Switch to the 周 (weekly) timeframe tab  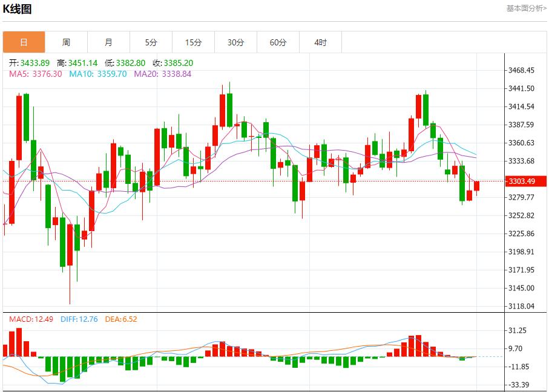[x=66, y=42]
